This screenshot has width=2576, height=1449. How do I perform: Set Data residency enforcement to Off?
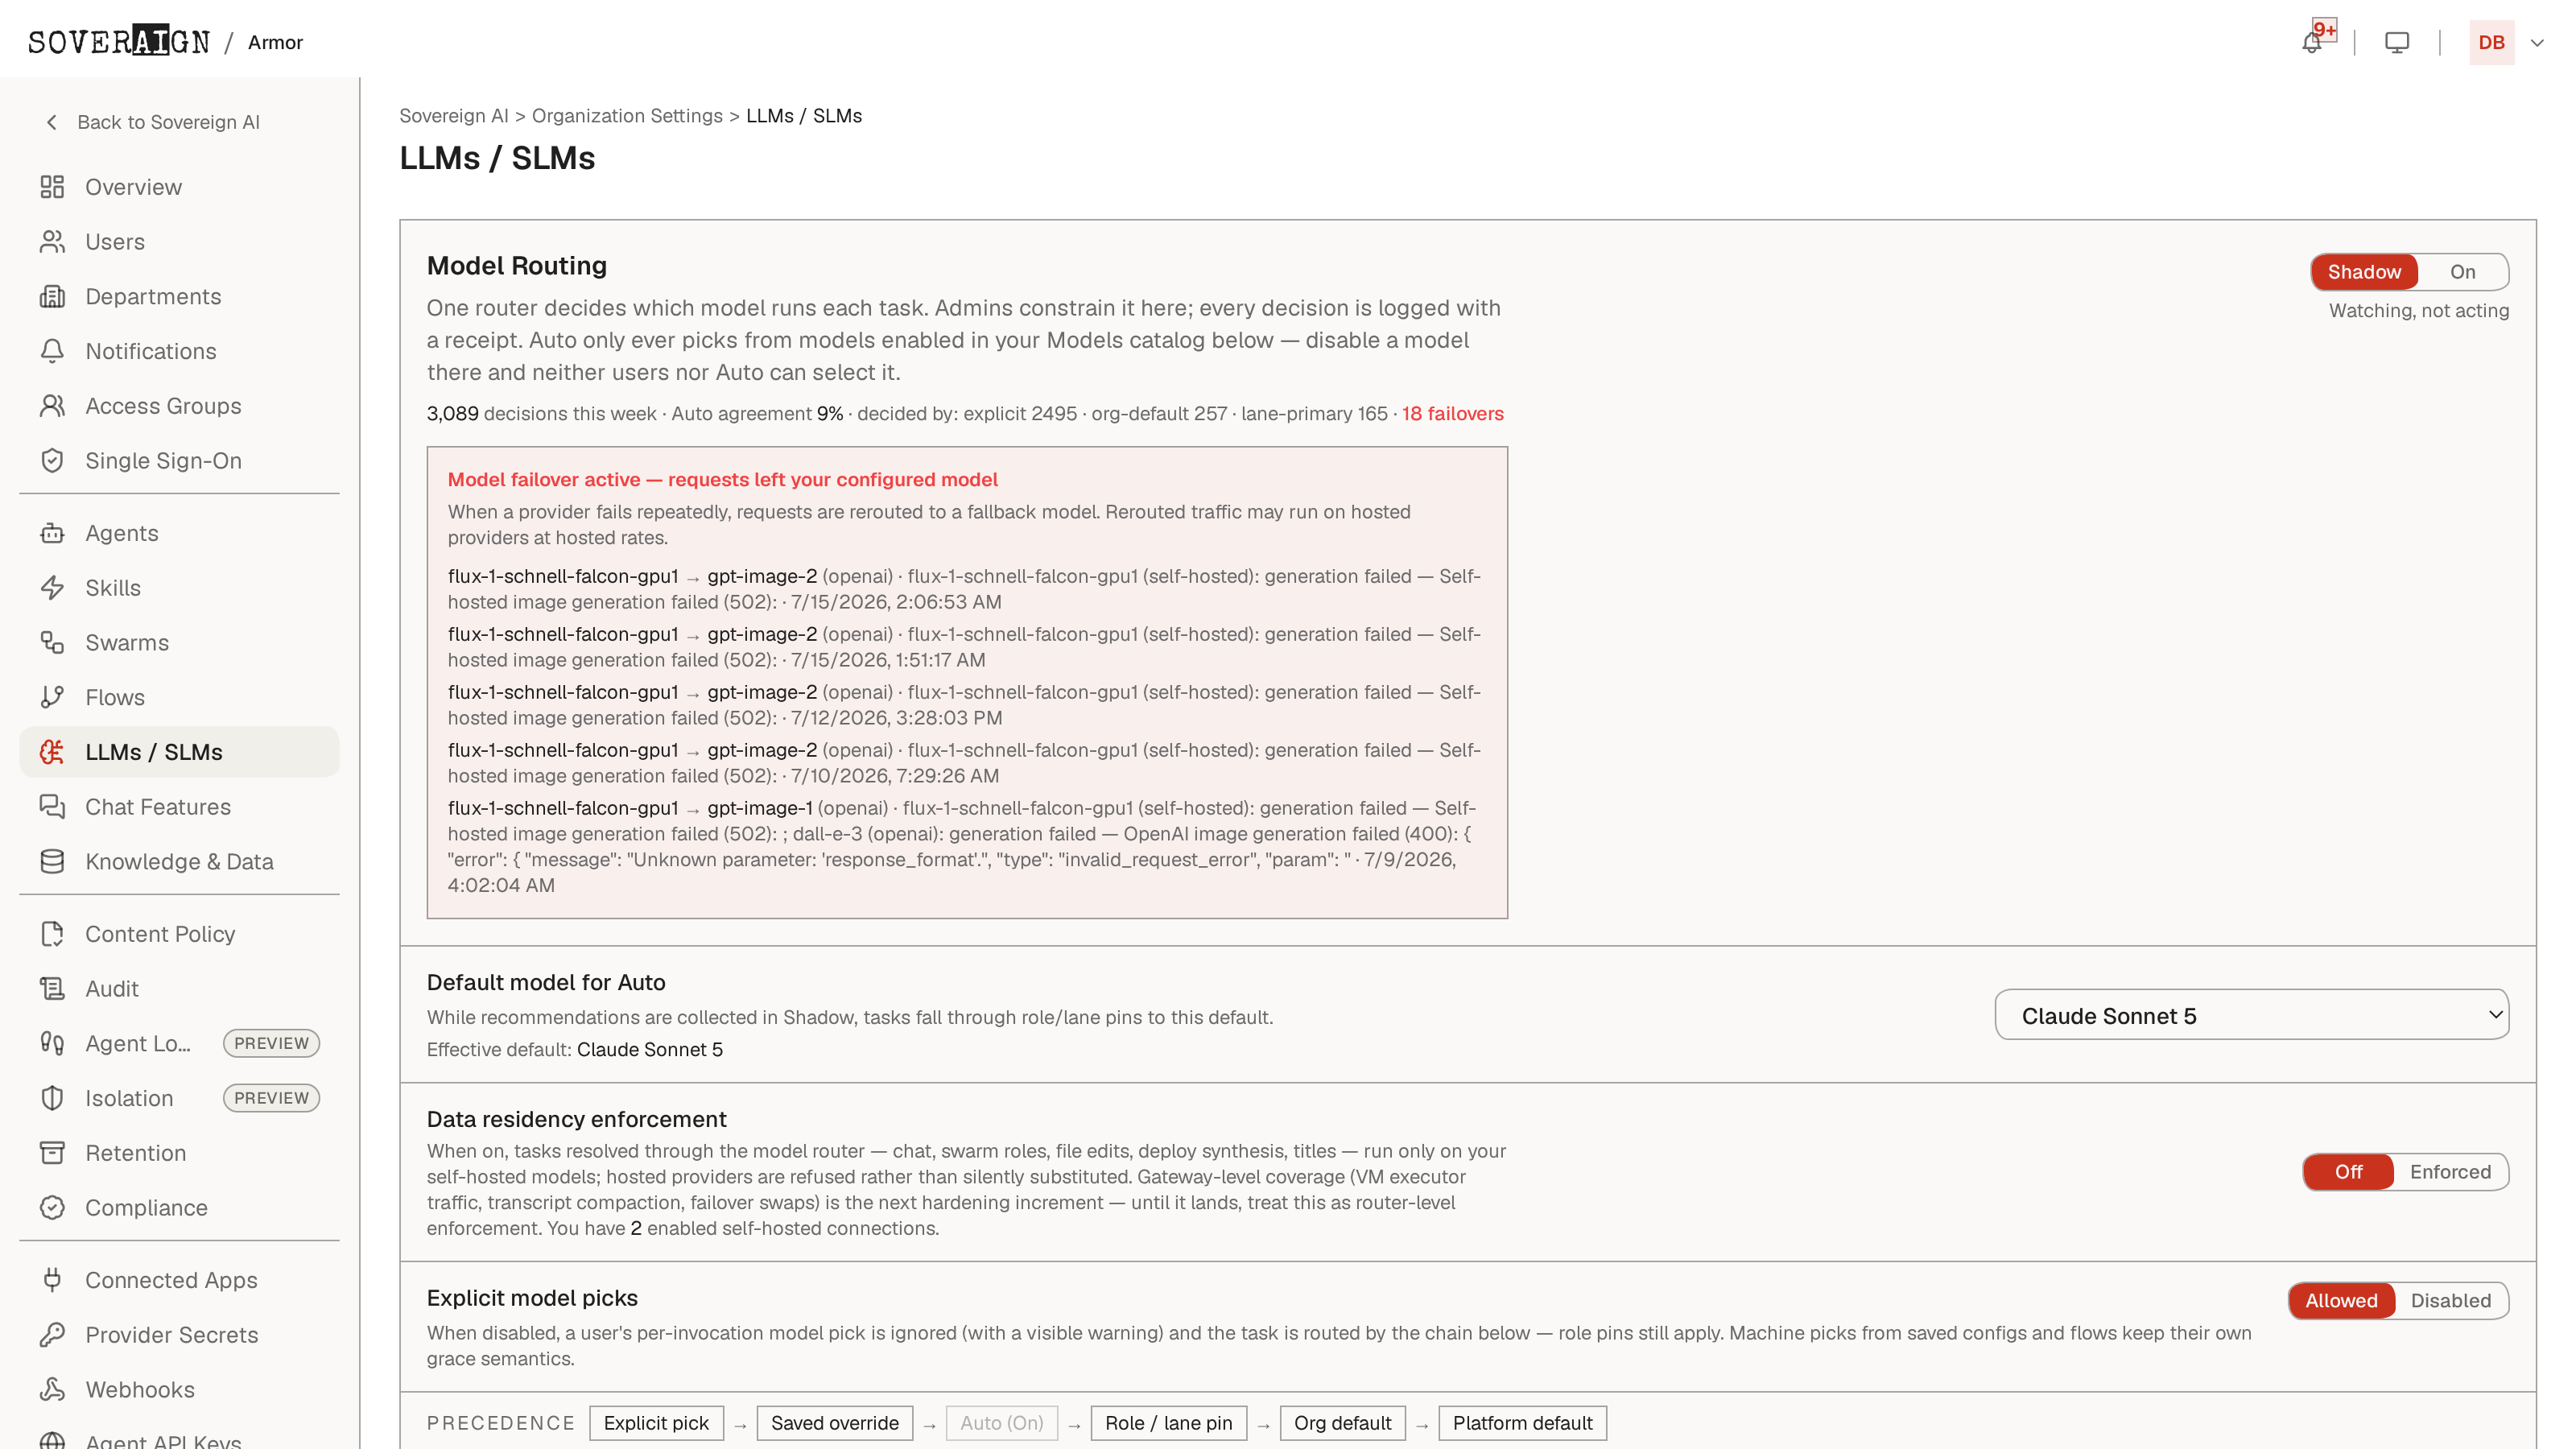coord(2348,1172)
